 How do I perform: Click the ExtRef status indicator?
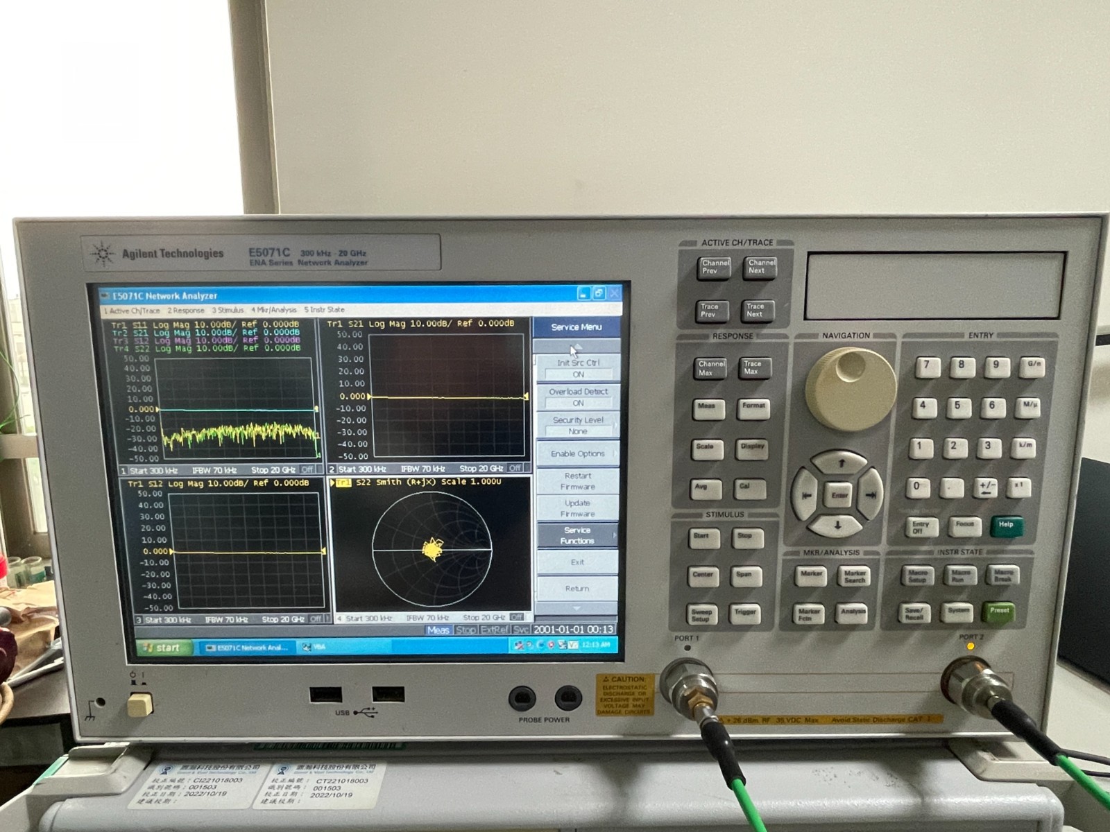pos(495,630)
